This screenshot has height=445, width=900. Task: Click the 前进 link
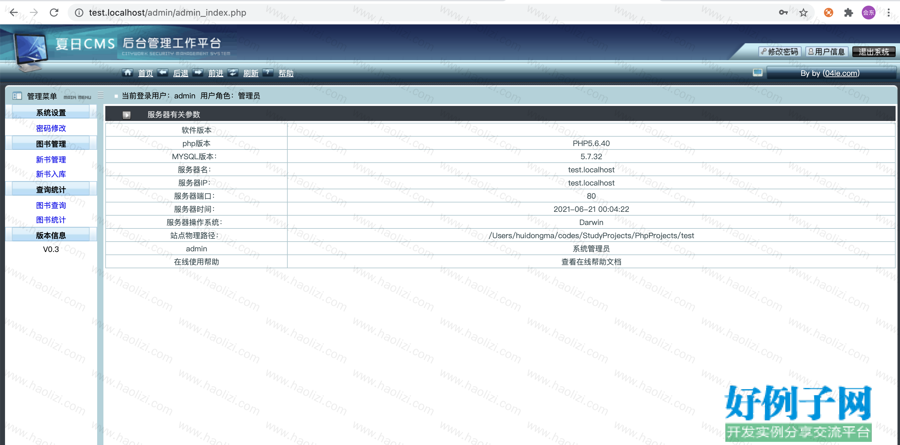216,73
